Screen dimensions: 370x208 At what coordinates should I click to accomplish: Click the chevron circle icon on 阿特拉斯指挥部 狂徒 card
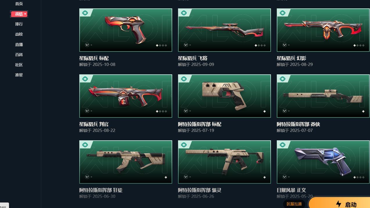pos(87,177)
